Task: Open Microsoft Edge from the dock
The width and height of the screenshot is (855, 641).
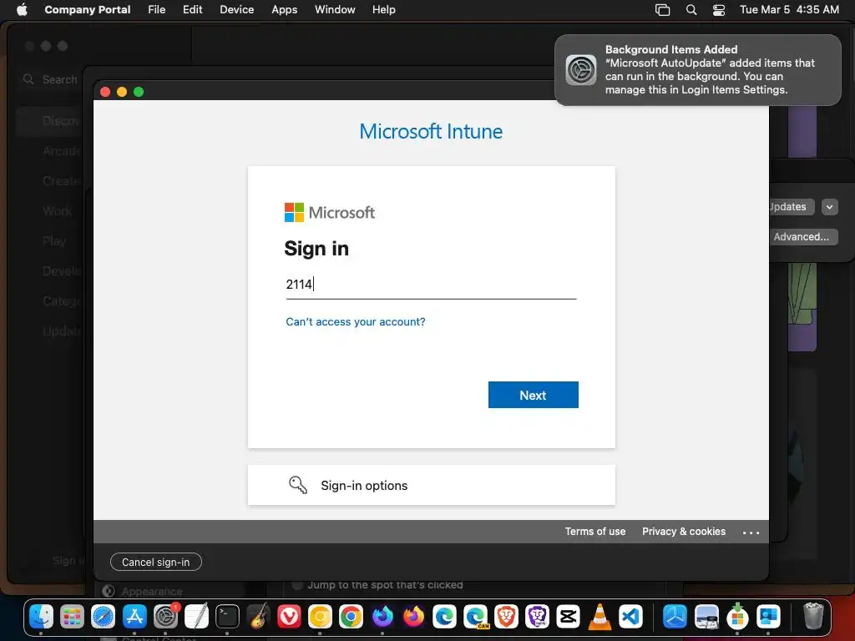Action: tap(444, 617)
